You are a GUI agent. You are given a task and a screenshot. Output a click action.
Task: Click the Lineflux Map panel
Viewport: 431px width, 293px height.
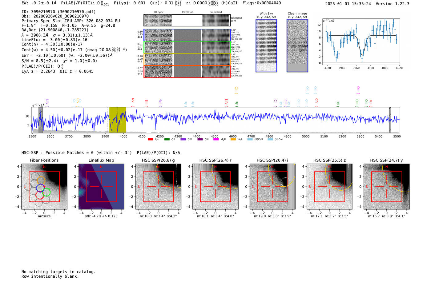click(x=101, y=187)
